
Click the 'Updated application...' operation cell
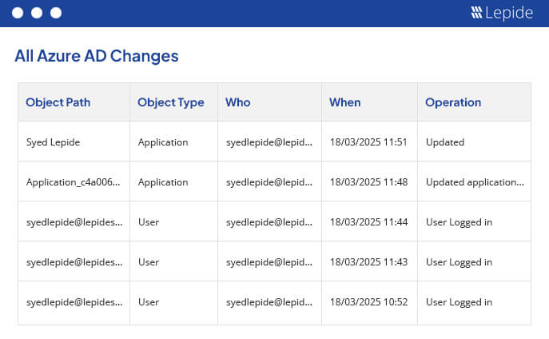pos(475,182)
